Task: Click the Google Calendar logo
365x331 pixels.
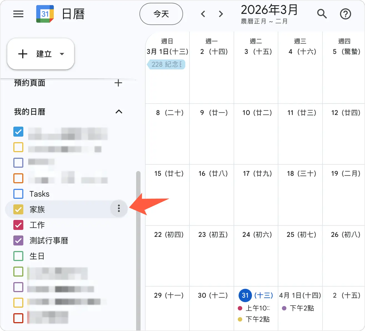Action: (x=45, y=14)
